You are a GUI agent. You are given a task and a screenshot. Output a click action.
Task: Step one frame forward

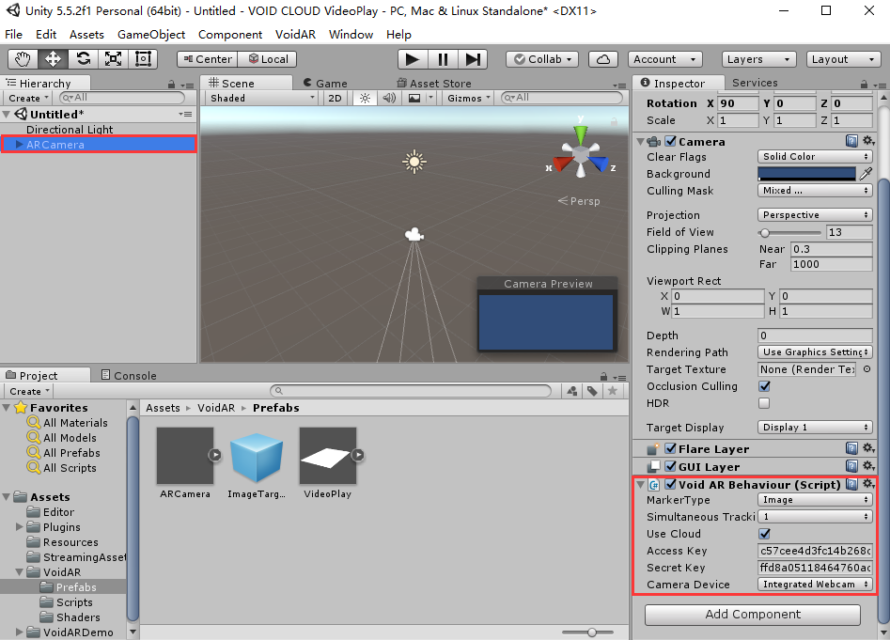coord(472,59)
